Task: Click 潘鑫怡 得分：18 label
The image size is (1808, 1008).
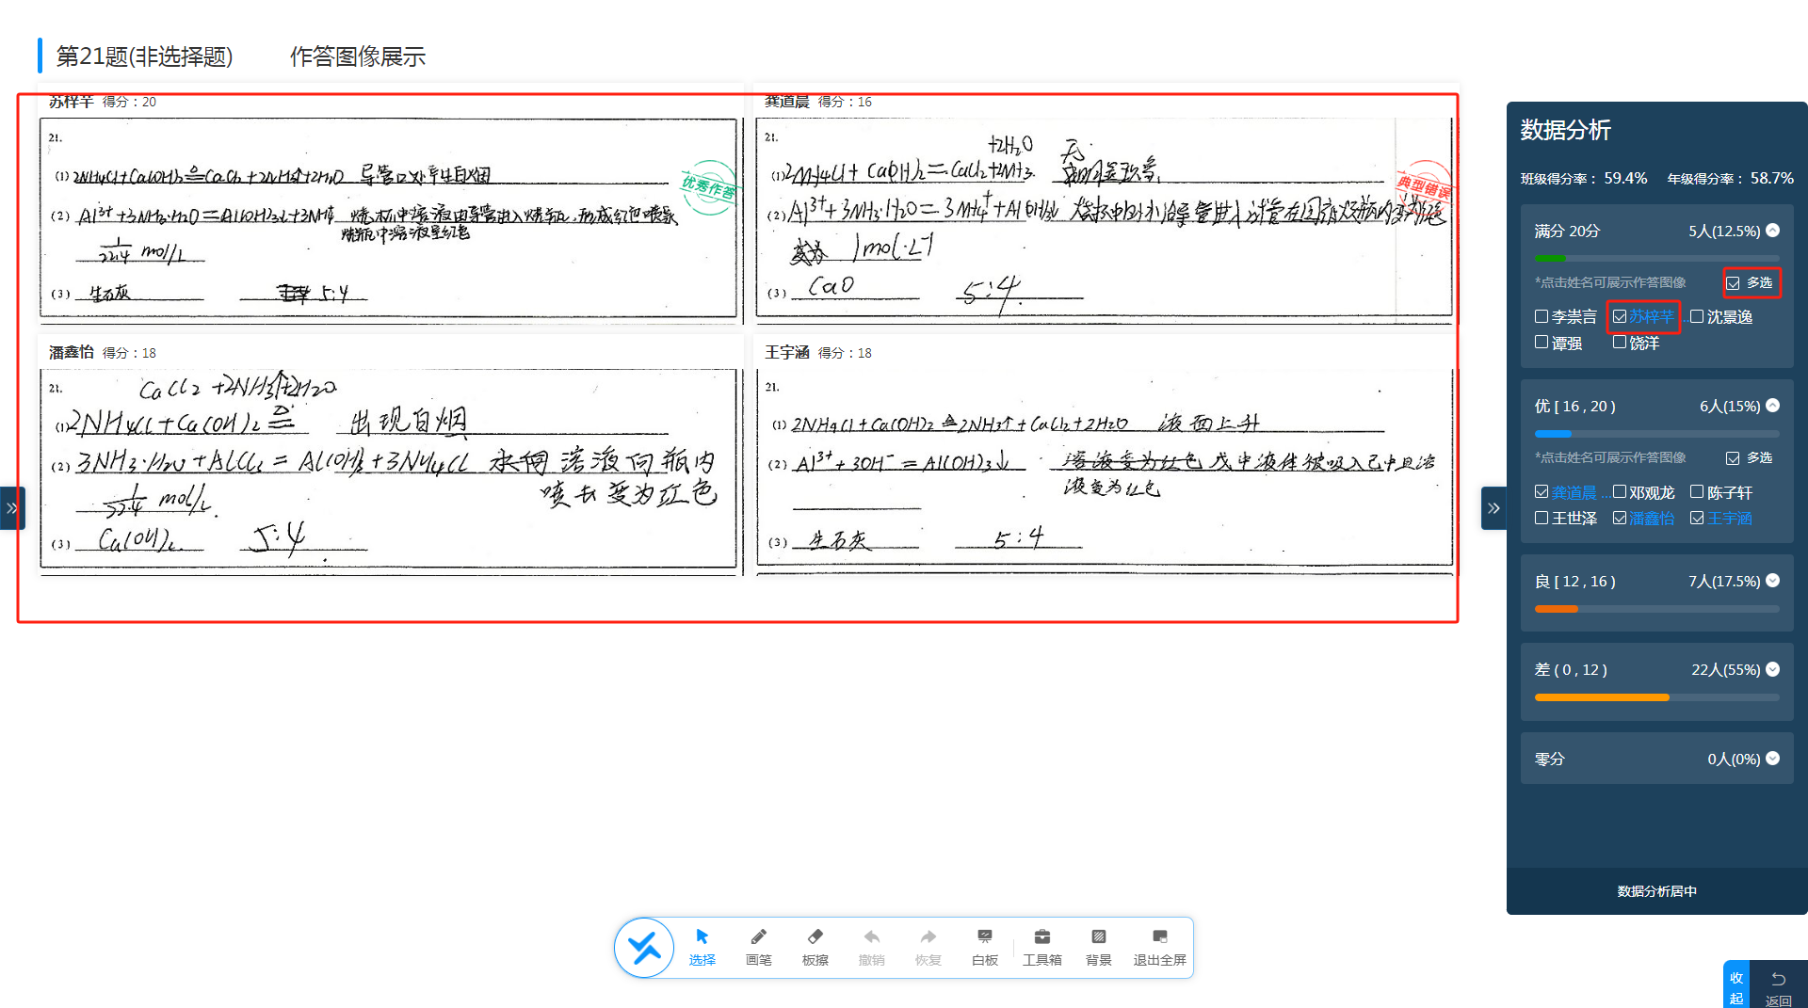Action: [103, 352]
